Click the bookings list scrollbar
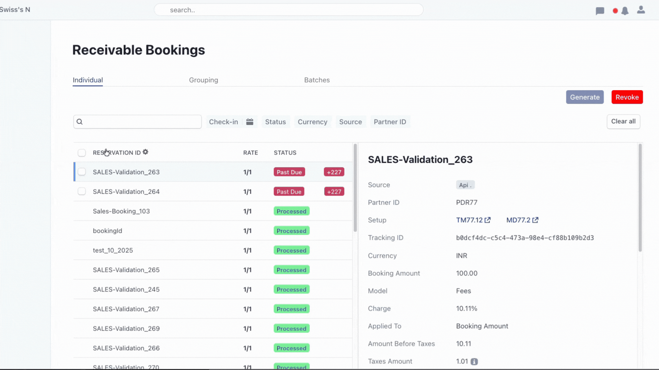The image size is (659, 370). 355,188
